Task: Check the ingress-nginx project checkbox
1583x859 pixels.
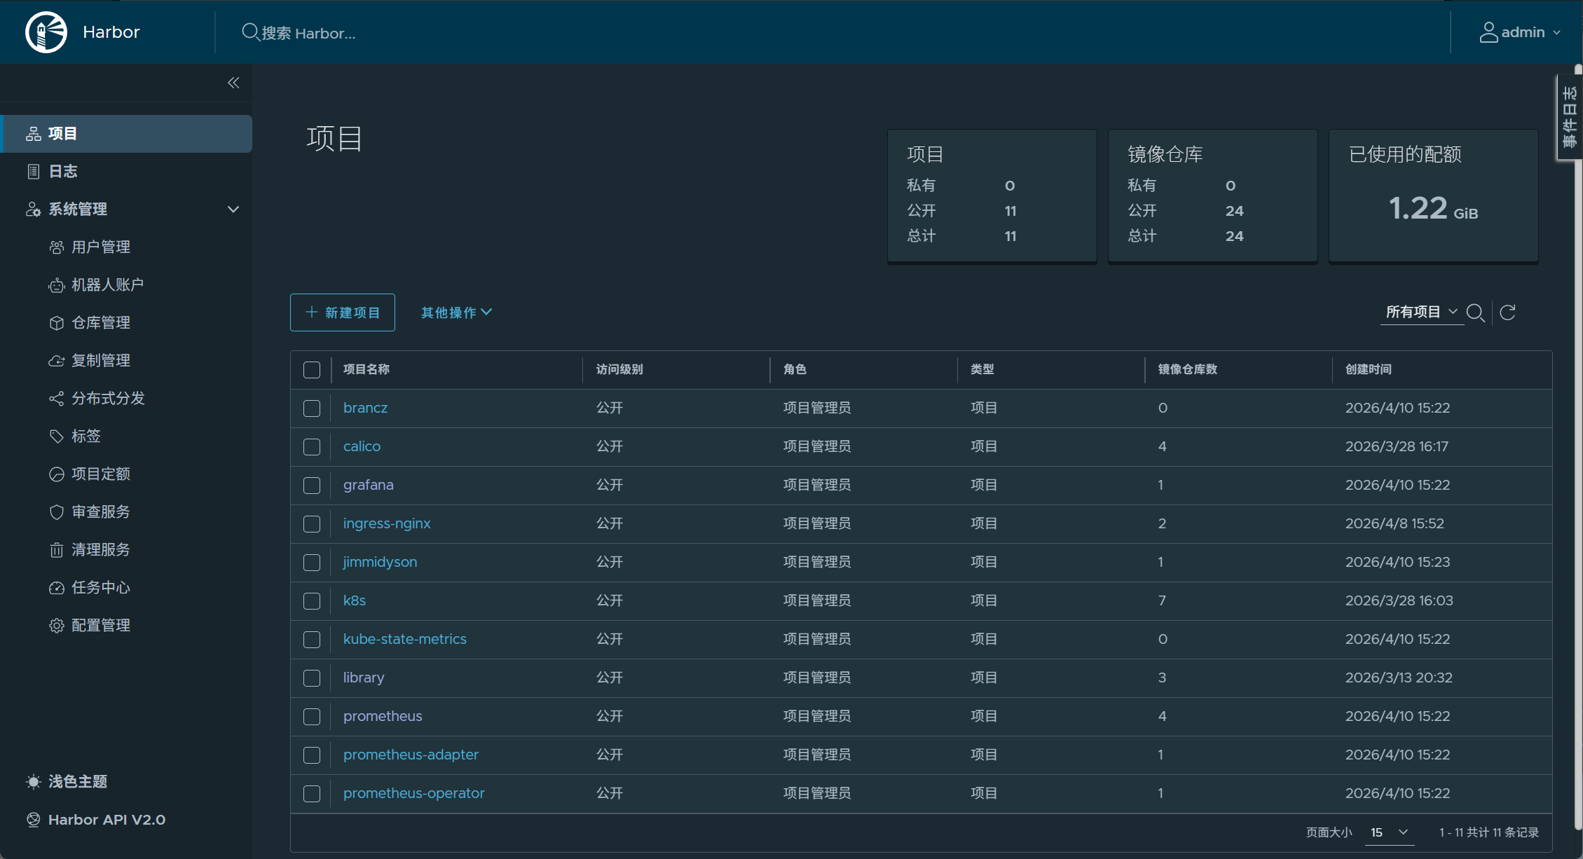Action: click(x=312, y=524)
